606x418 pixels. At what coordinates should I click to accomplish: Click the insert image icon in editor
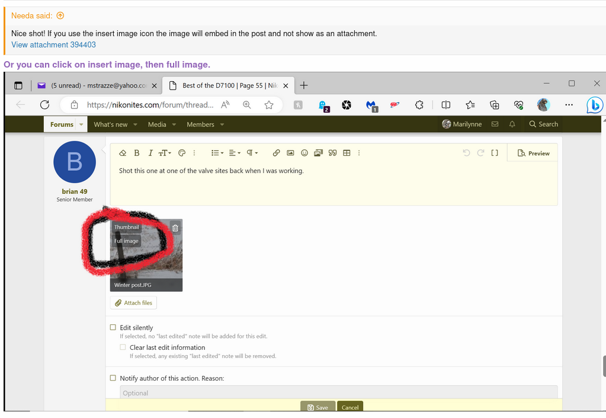coord(290,153)
